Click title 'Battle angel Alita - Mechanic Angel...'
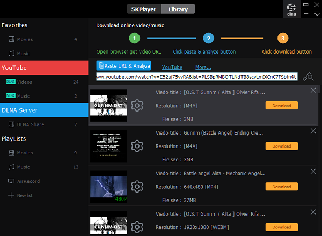The width and height of the screenshot is (322, 236). pyautogui.click(x=224, y=173)
